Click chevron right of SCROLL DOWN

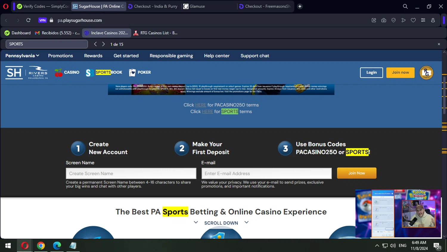[246, 222]
